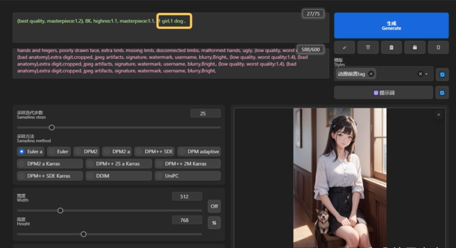Viewport: 456px width, 248px height.
Task: Refresh the Styles list with blue icon
Action: click(x=442, y=74)
